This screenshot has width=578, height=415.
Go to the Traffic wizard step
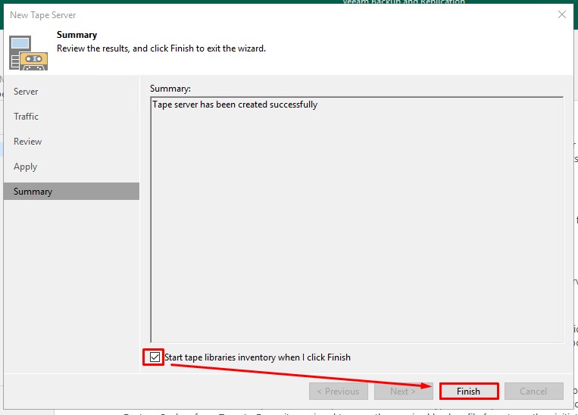click(26, 117)
